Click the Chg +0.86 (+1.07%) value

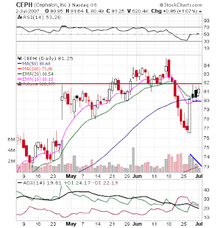[174, 11]
